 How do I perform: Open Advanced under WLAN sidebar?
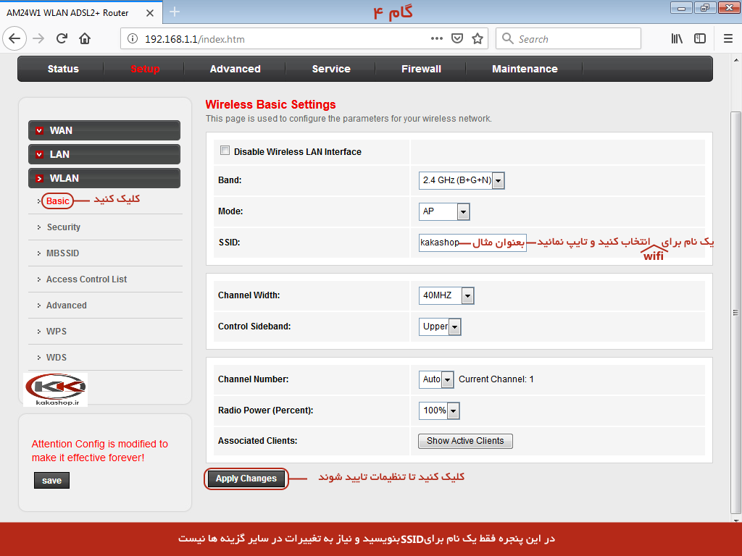click(66, 305)
